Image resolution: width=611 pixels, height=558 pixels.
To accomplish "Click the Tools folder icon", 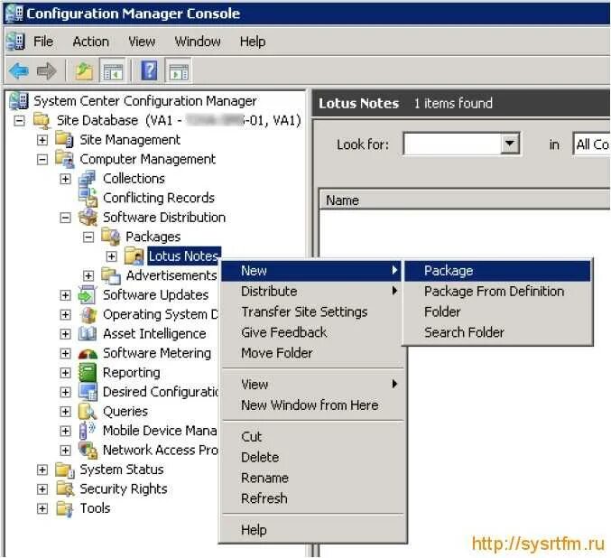I will 65,508.
